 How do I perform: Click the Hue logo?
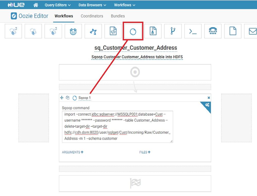[16, 5]
